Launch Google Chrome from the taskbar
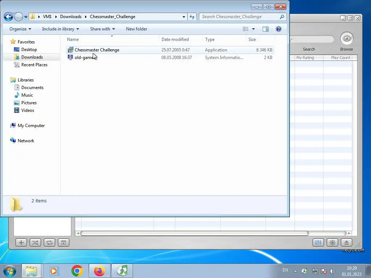 [x=77, y=271]
